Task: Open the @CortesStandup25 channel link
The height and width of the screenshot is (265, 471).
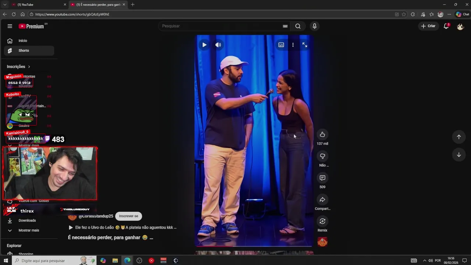Action: coord(96,216)
